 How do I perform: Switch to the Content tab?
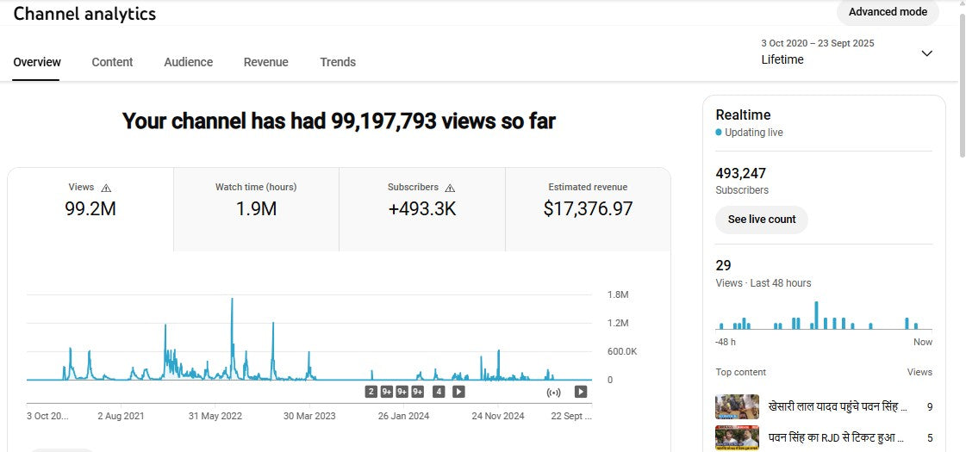click(x=112, y=62)
